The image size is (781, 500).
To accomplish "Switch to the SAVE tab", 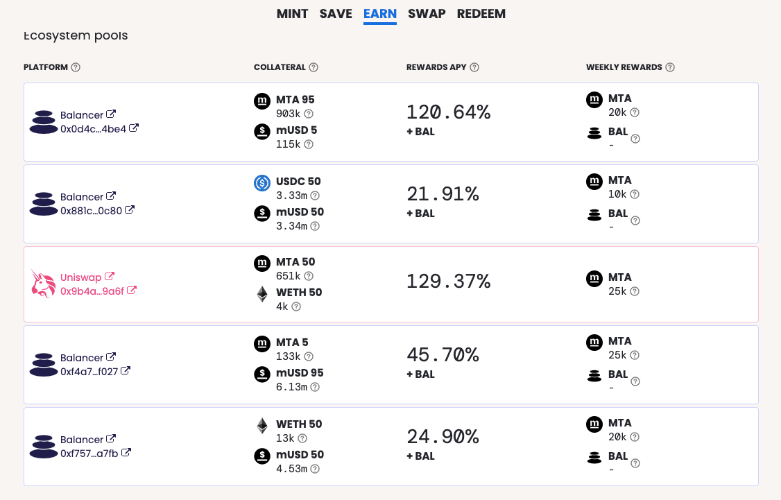I will pyautogui.click(x=336, y=14).
